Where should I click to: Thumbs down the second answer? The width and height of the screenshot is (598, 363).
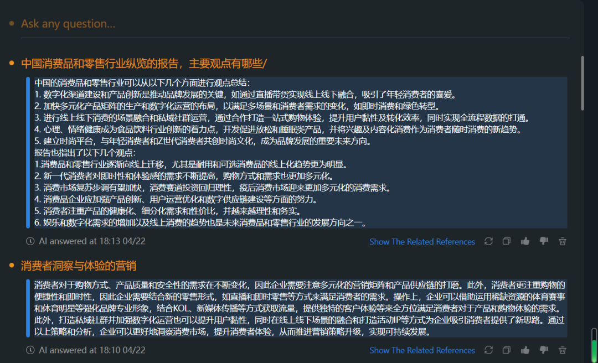543,350
